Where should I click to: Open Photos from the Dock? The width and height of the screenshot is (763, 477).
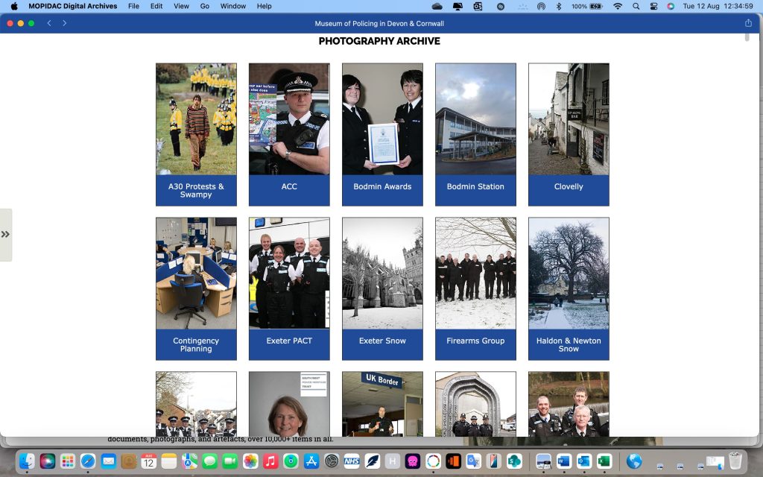pos(250,461)
